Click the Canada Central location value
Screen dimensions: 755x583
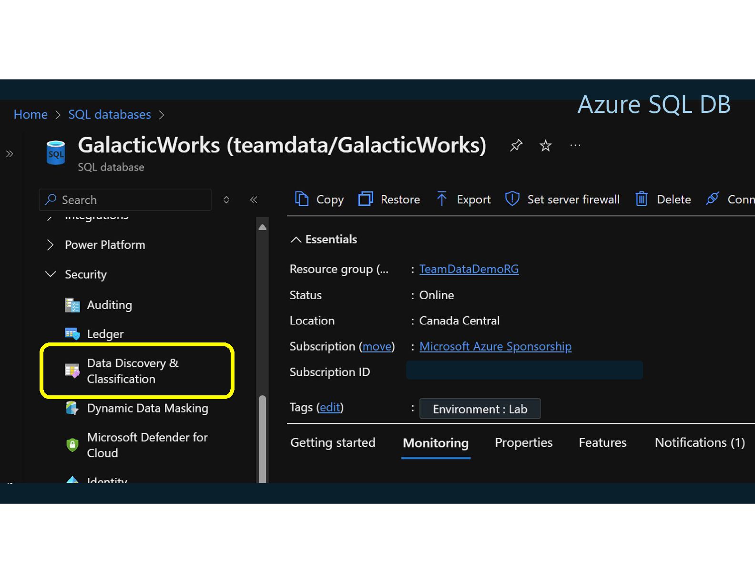coord(459,321)
